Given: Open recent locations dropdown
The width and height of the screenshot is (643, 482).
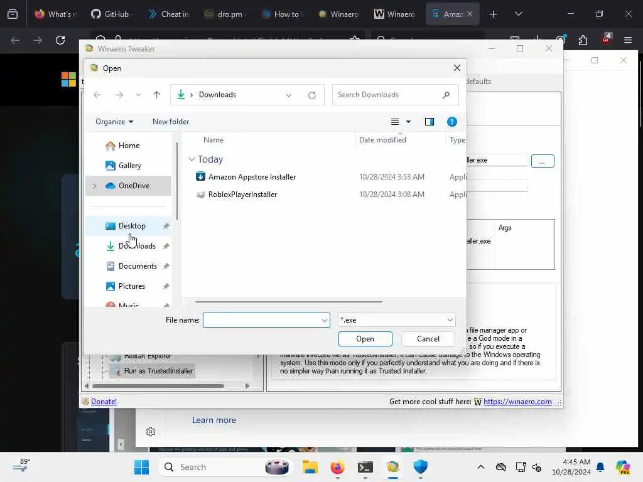Looking at the screenshot, I should (x=138, y=95).
